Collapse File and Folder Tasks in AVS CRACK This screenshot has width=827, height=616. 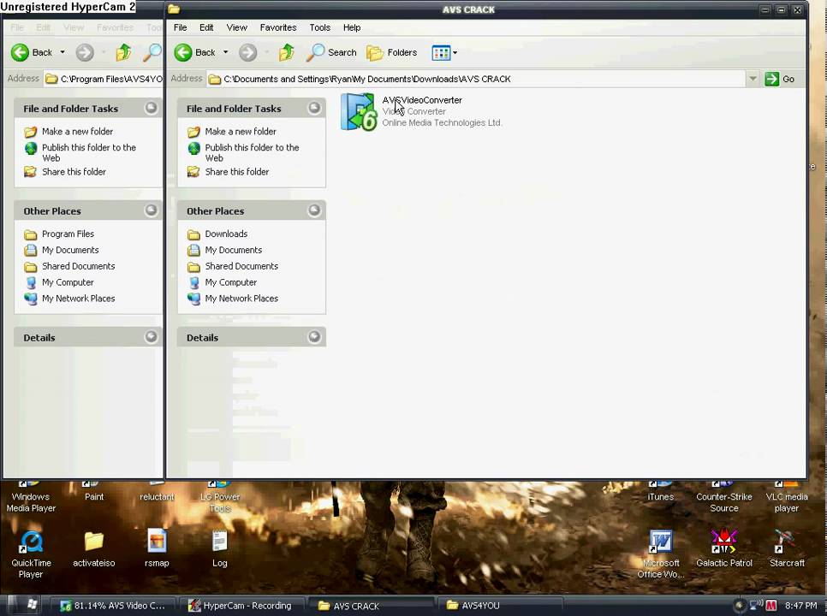tap(314, 108)
